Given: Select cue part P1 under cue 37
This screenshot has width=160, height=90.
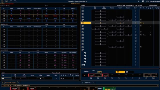Looking at the screenshot, I should coord(85,53).
